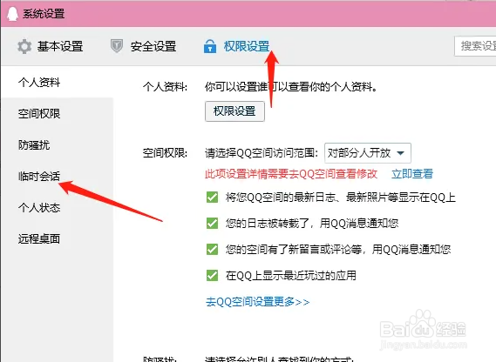The image size is (496, 362).
Task: Focus the 搜索设置 search field
Action: [475, 46]
